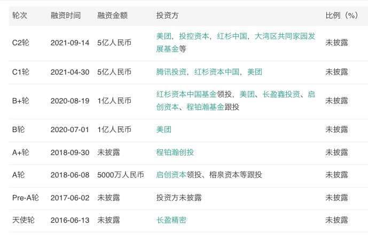
Task: Open 美团 link in B+轮 row
Action: coord(247,94)
